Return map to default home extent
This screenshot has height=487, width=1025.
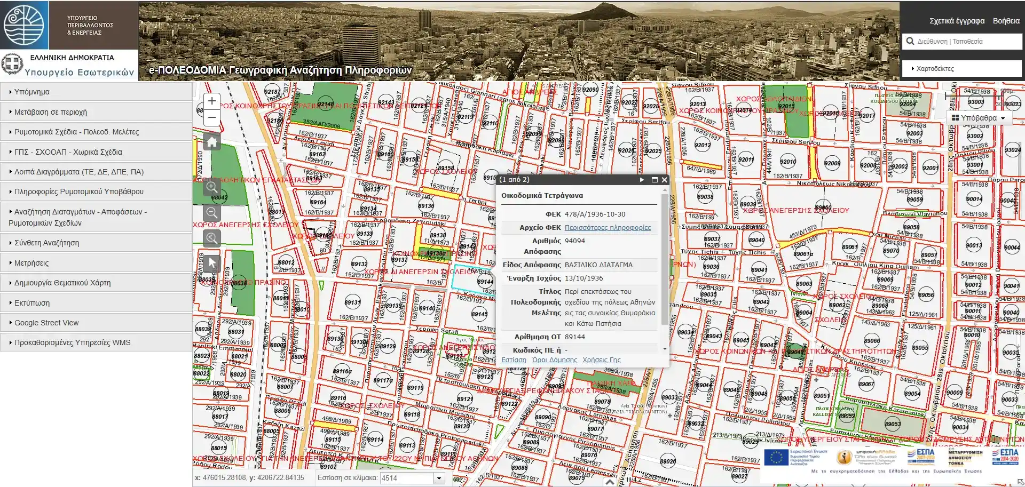212,142
